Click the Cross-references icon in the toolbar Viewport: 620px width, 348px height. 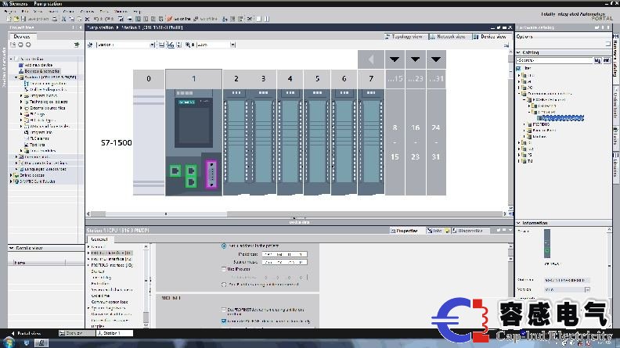[250, 19]
